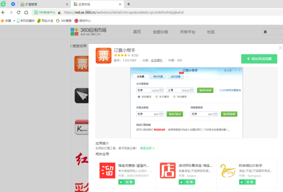
Task: Click the browser address bar URL
Action: pyautogui.click(x=118, y=12)
